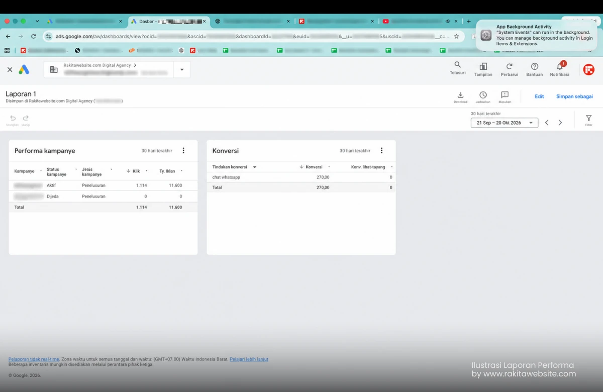
Task: Open account selector dropdown arrow
Action: click(182, 70)
